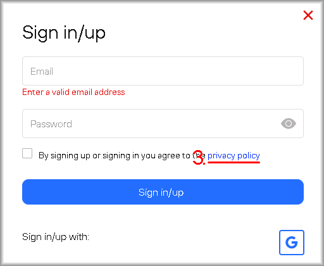Check the privacy policy agreement checkbox

pyautogui.click(x=27, y=153)
